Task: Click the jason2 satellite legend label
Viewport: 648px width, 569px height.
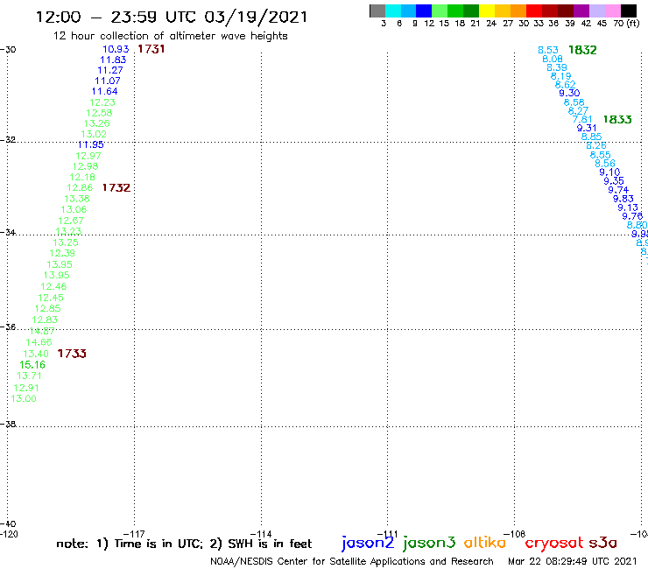Action: (368, 543)
